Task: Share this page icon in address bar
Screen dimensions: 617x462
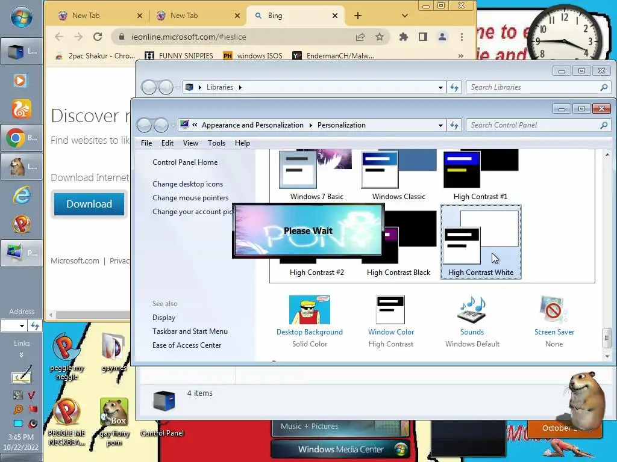Action: 360,37
